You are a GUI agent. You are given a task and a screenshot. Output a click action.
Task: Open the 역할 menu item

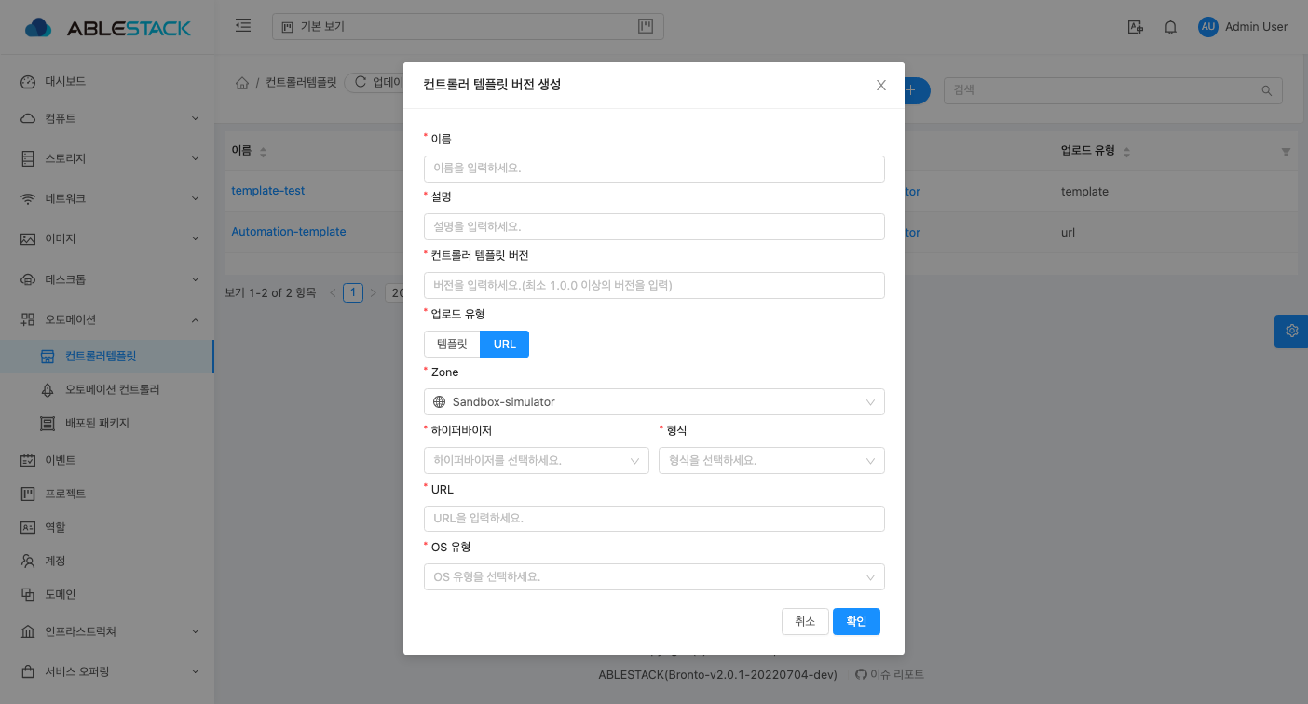107,527
